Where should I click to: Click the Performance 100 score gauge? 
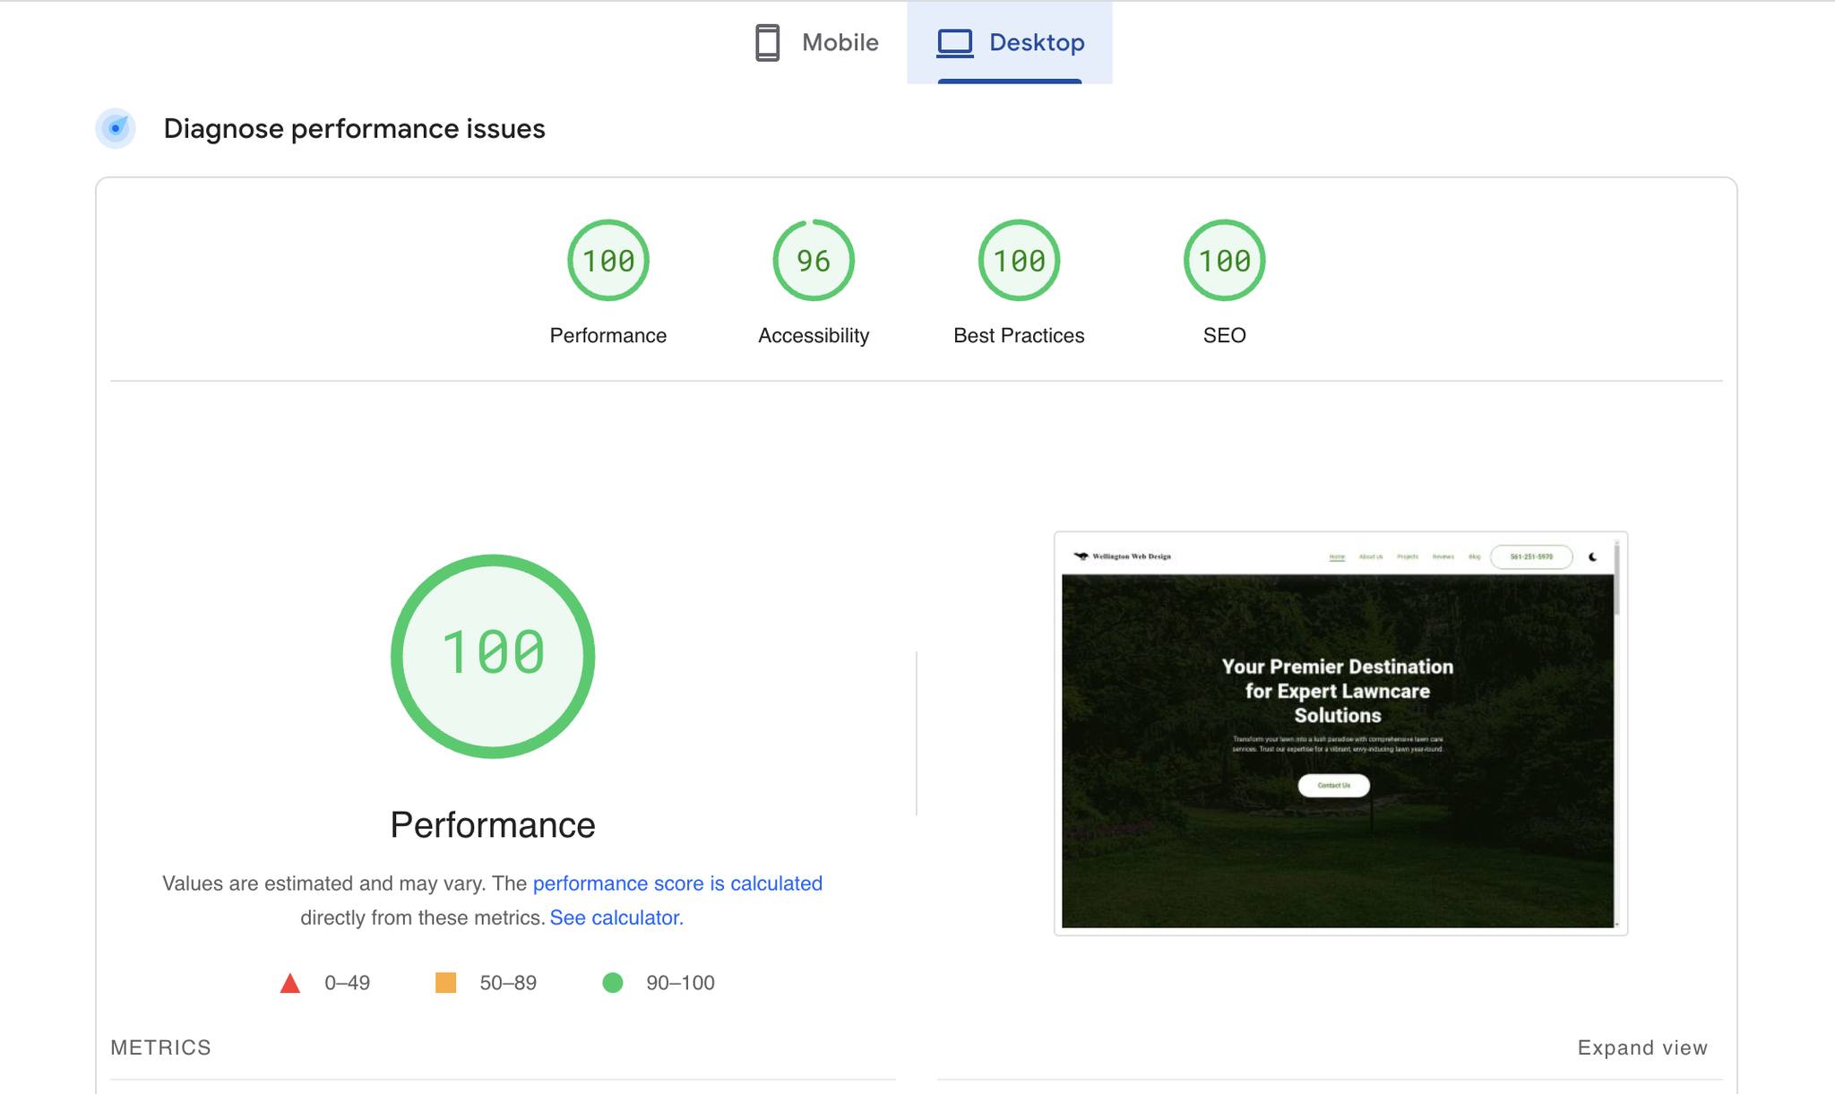coord(608,261)
